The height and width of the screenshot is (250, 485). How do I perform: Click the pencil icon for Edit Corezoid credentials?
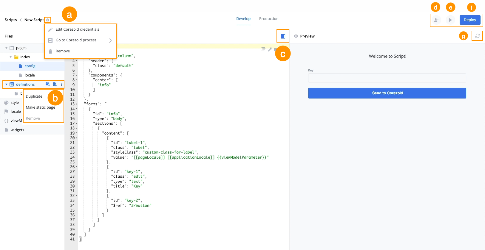(50, 29)
